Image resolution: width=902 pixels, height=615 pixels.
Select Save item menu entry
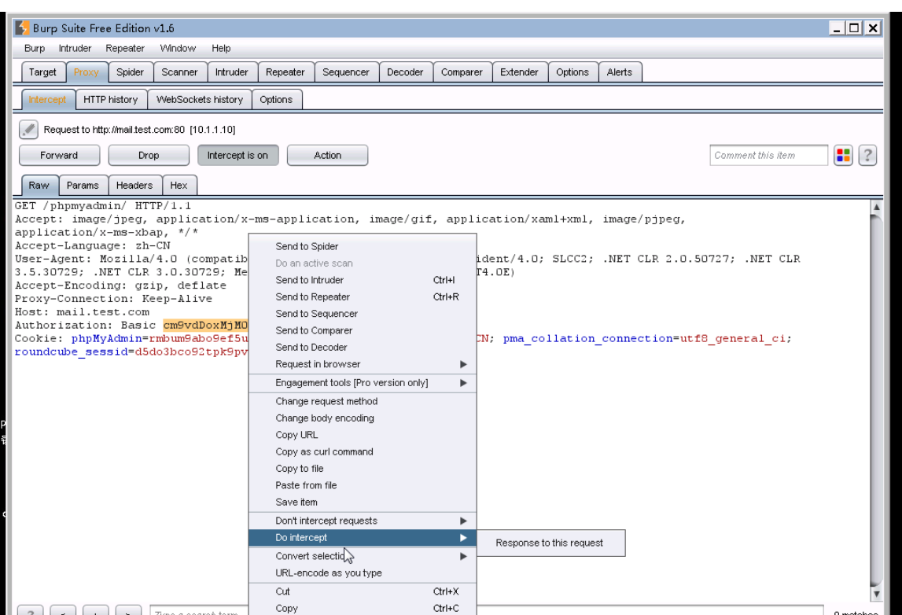coord(363,503)
